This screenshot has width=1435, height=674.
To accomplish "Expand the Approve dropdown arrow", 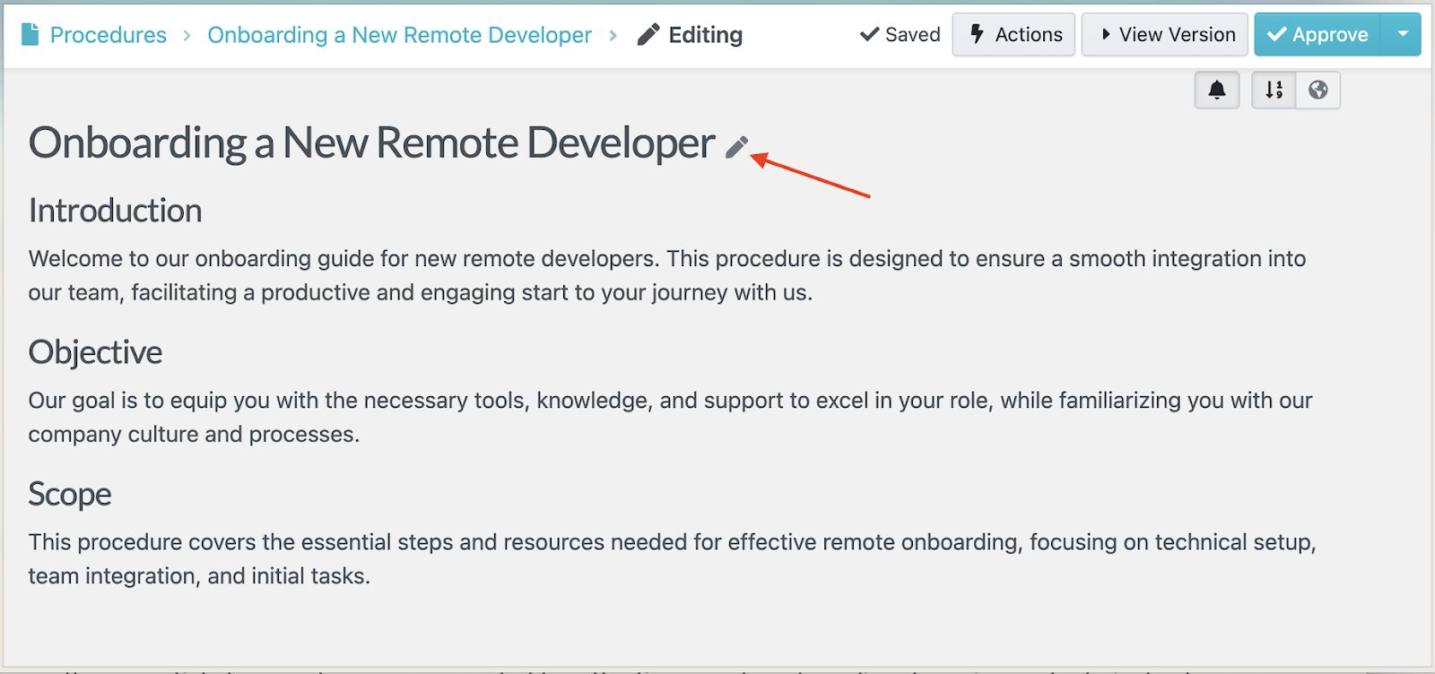I will 1402,35.
